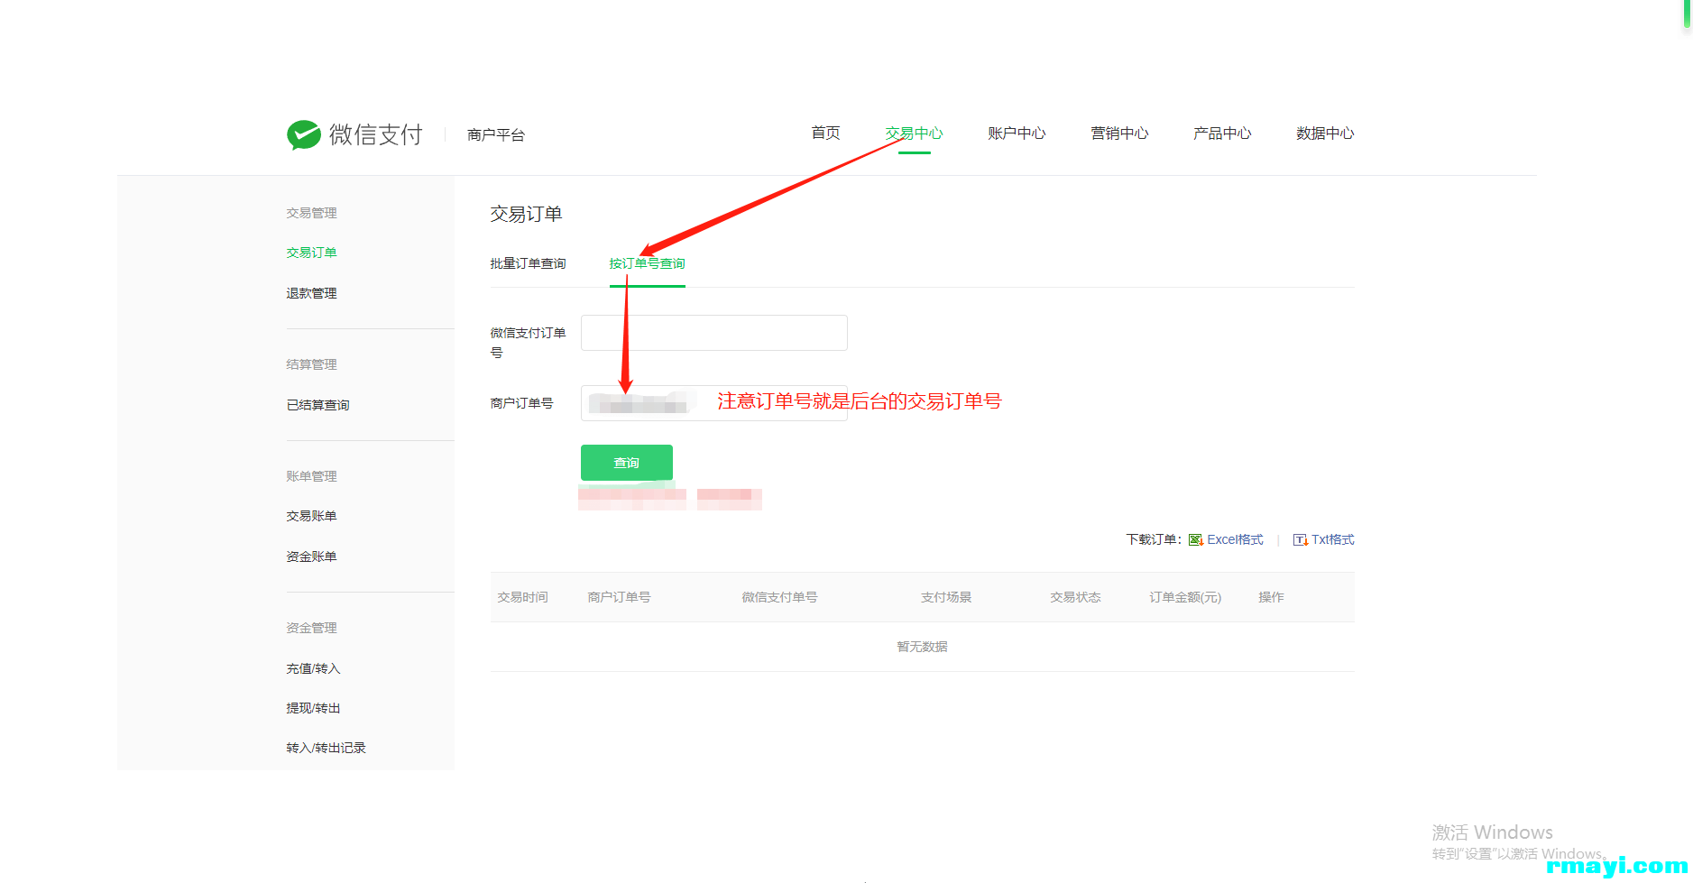Focus the 商户订单号 input field

coord(714,403)
